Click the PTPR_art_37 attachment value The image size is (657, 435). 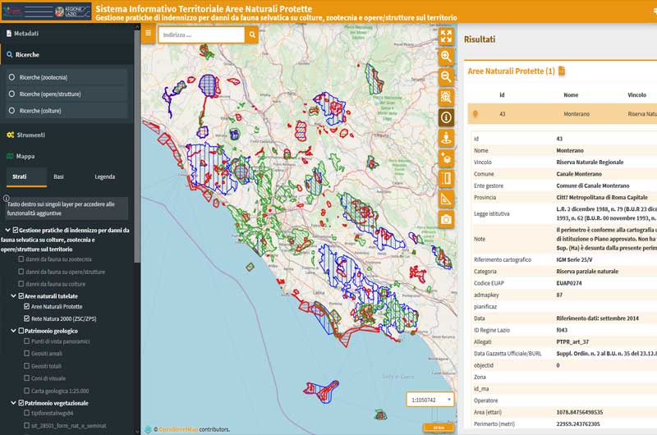point(572,341)
